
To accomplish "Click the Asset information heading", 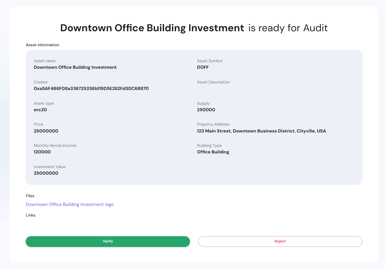I will (43, 45).
